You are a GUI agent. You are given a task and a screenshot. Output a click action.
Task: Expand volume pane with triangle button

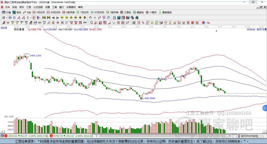coord(2,132)
